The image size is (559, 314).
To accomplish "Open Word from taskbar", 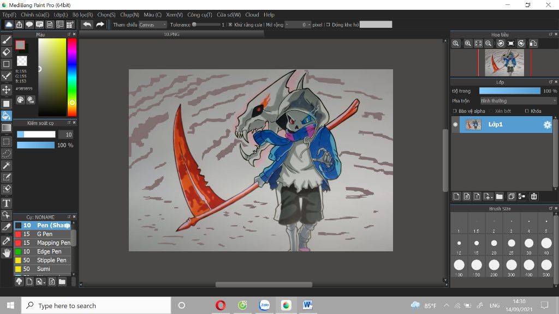I will (308, 305).
